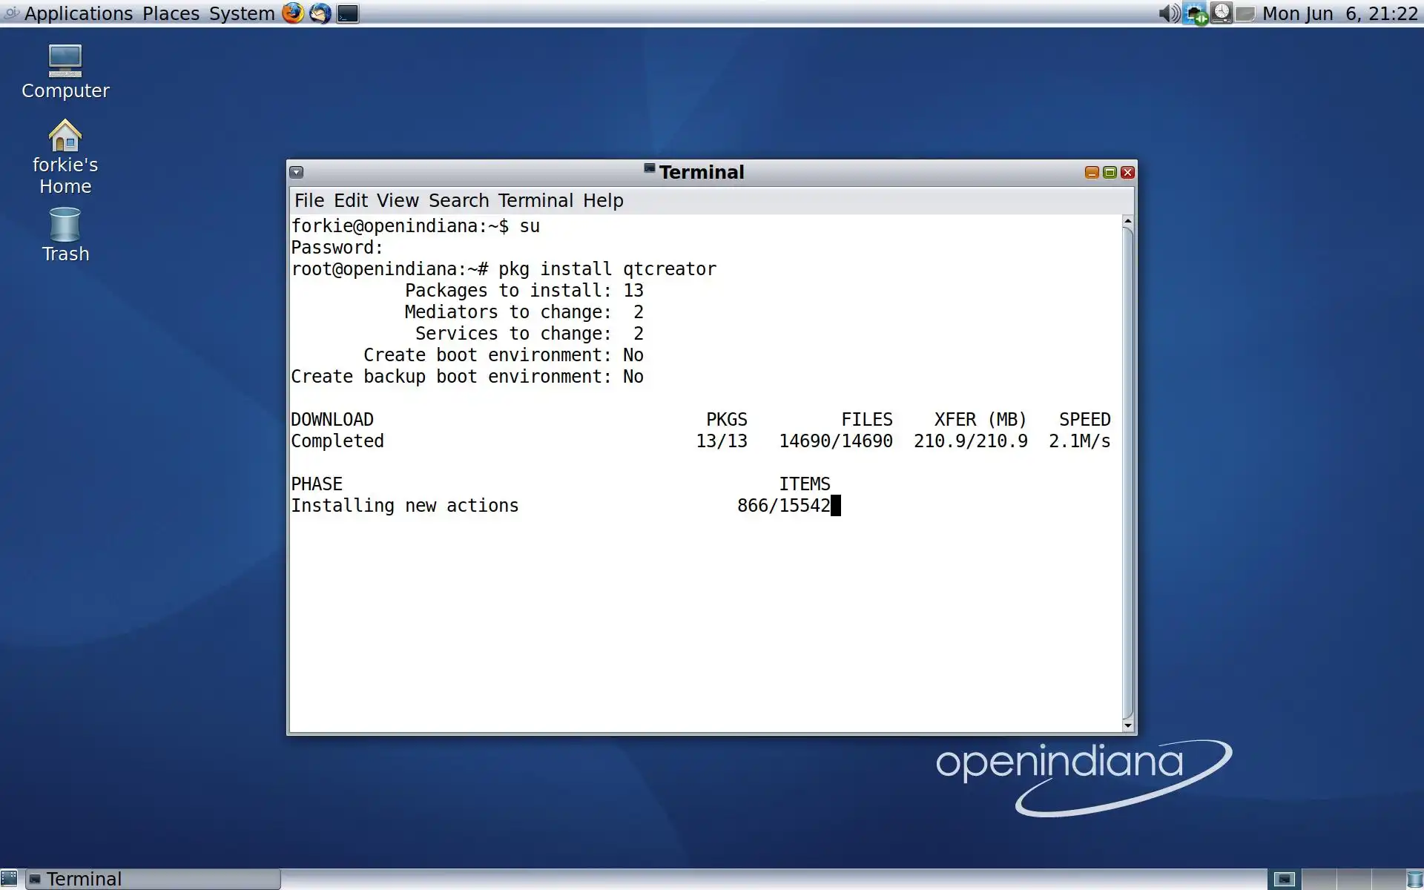
Task: Open Thunderbird mail launcher icon
Action: (x=320, y=13)
